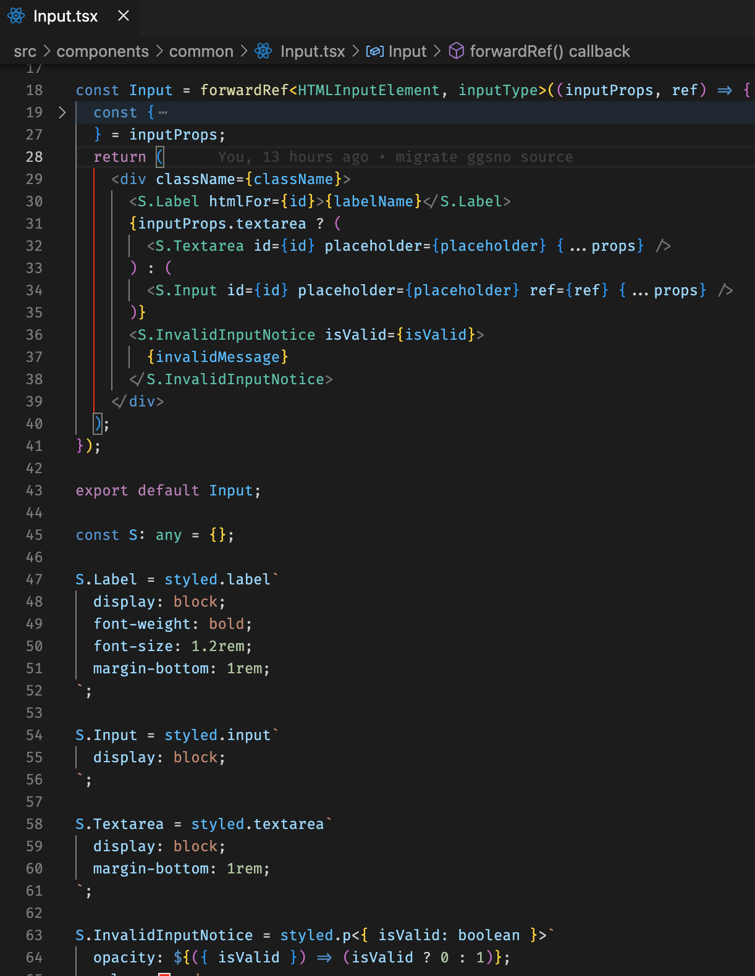Click 'inputProps;' on line 27
755x976 pixels.
[177, 135]
